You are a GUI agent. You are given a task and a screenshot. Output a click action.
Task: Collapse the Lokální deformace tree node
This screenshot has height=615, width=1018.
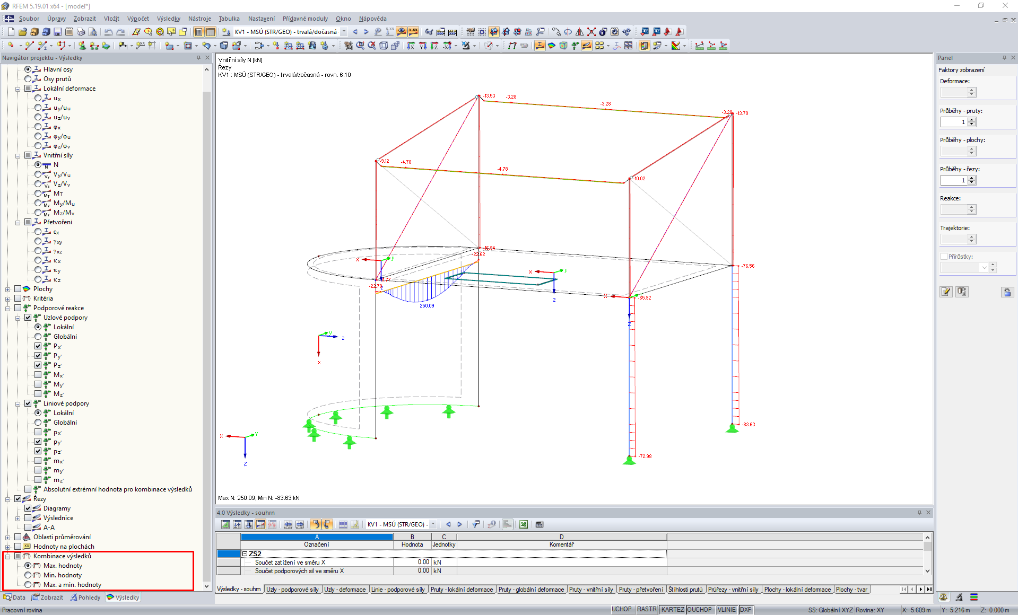pos(18,89)
